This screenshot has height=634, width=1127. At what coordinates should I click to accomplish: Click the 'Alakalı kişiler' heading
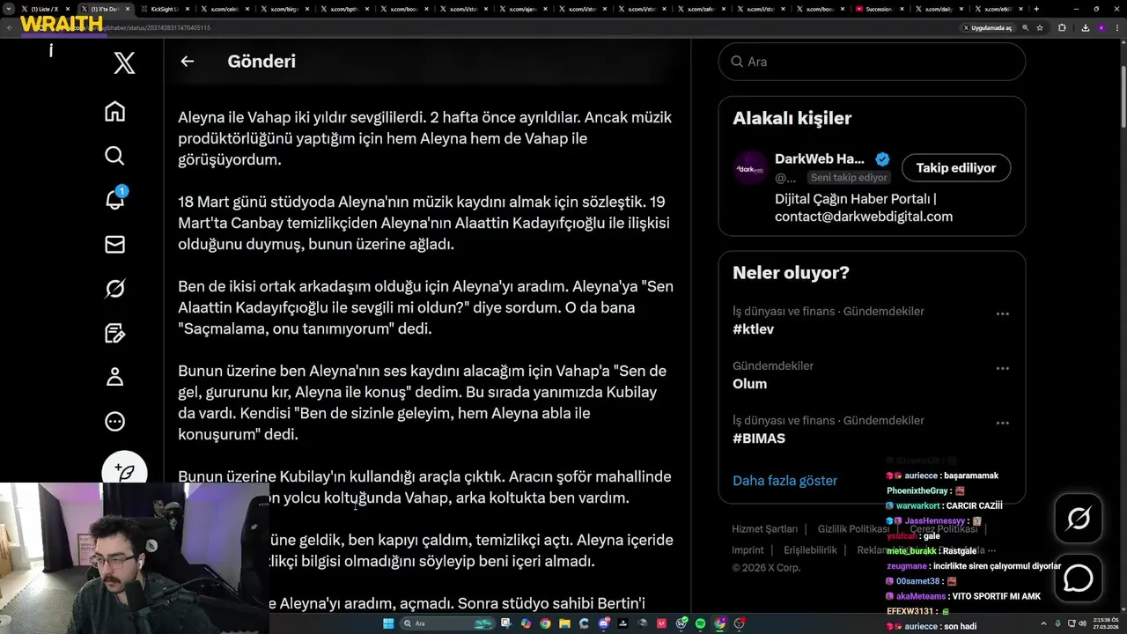click(792, 118)
